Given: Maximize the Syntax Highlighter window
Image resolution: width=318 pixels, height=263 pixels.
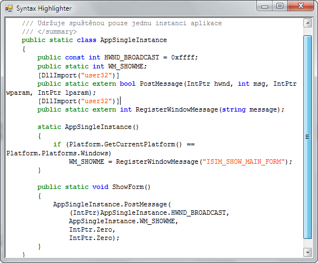Looking at the screenshot, I should [280, 6].
